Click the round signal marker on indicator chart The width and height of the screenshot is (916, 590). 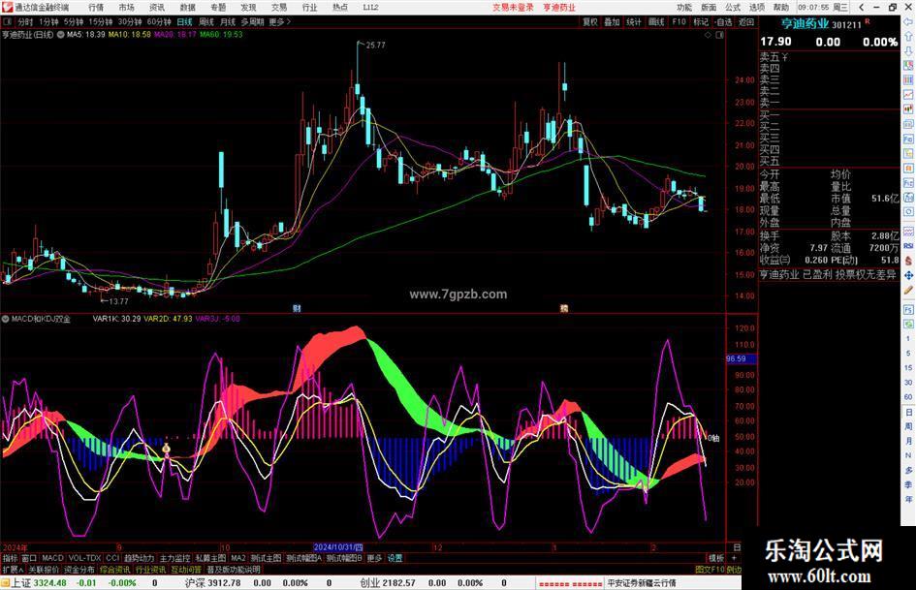[x=166, y=449]
